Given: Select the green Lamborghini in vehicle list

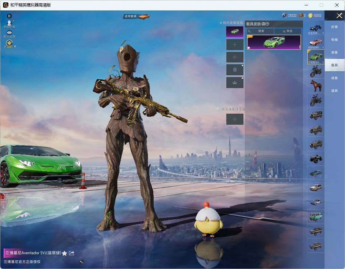Looking at the screenshot, I should (316, 57).
